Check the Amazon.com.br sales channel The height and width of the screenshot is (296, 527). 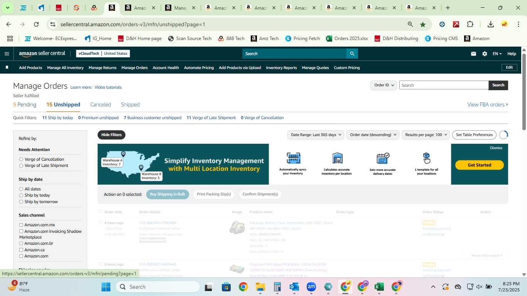point(21,243)
